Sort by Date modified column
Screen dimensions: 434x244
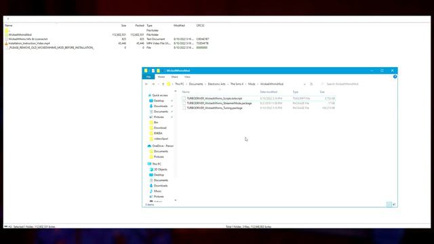pyautogui.click(x=269, y=91)
